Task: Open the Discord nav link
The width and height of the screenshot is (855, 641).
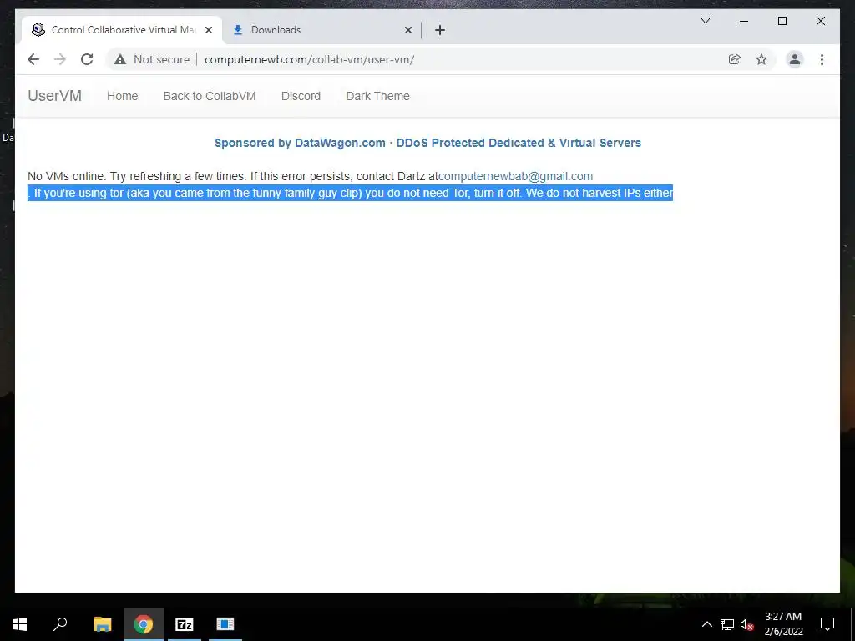Action: (x=301, y=96)
